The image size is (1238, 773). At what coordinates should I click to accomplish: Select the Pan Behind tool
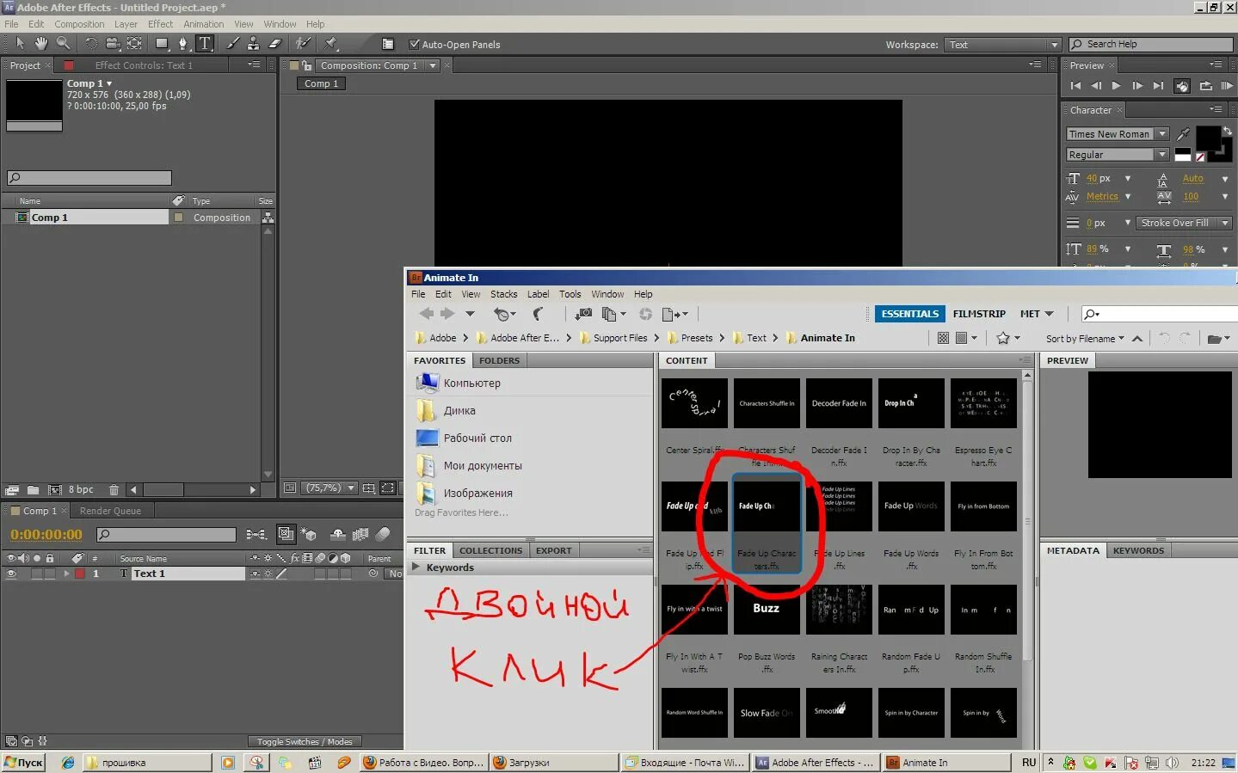(x=135, y=44)
